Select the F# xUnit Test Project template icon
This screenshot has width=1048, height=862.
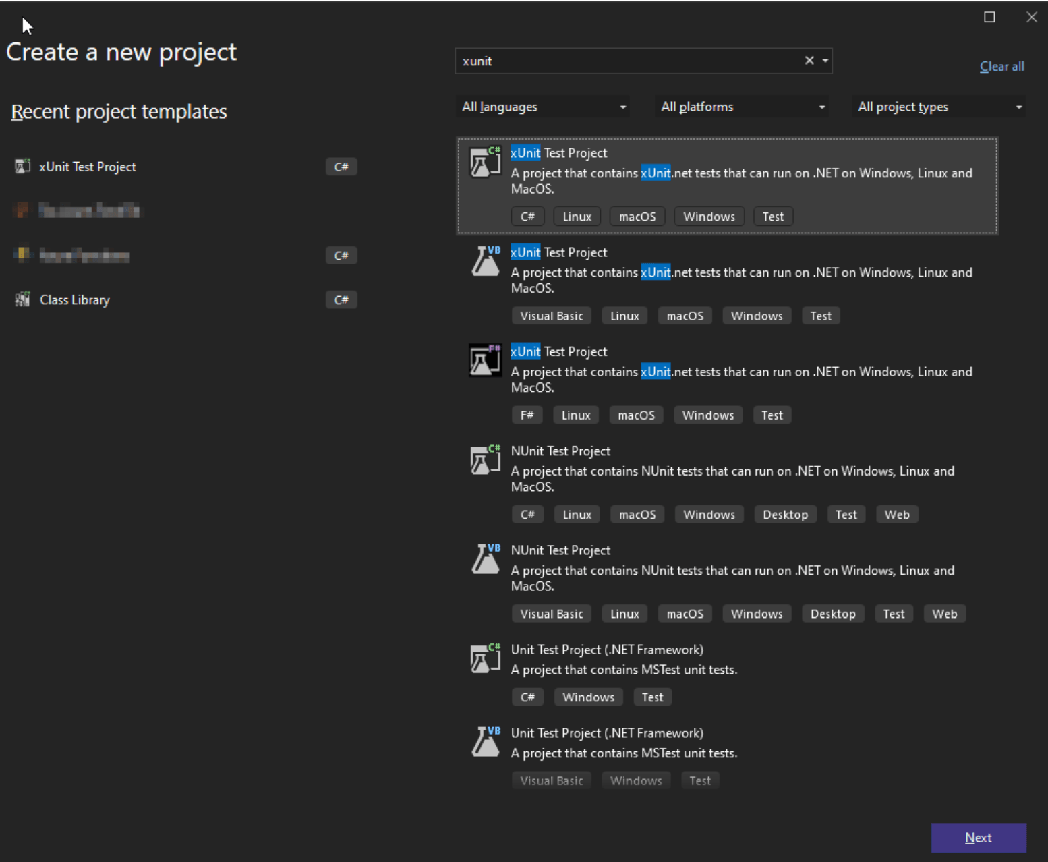(486, 360)
